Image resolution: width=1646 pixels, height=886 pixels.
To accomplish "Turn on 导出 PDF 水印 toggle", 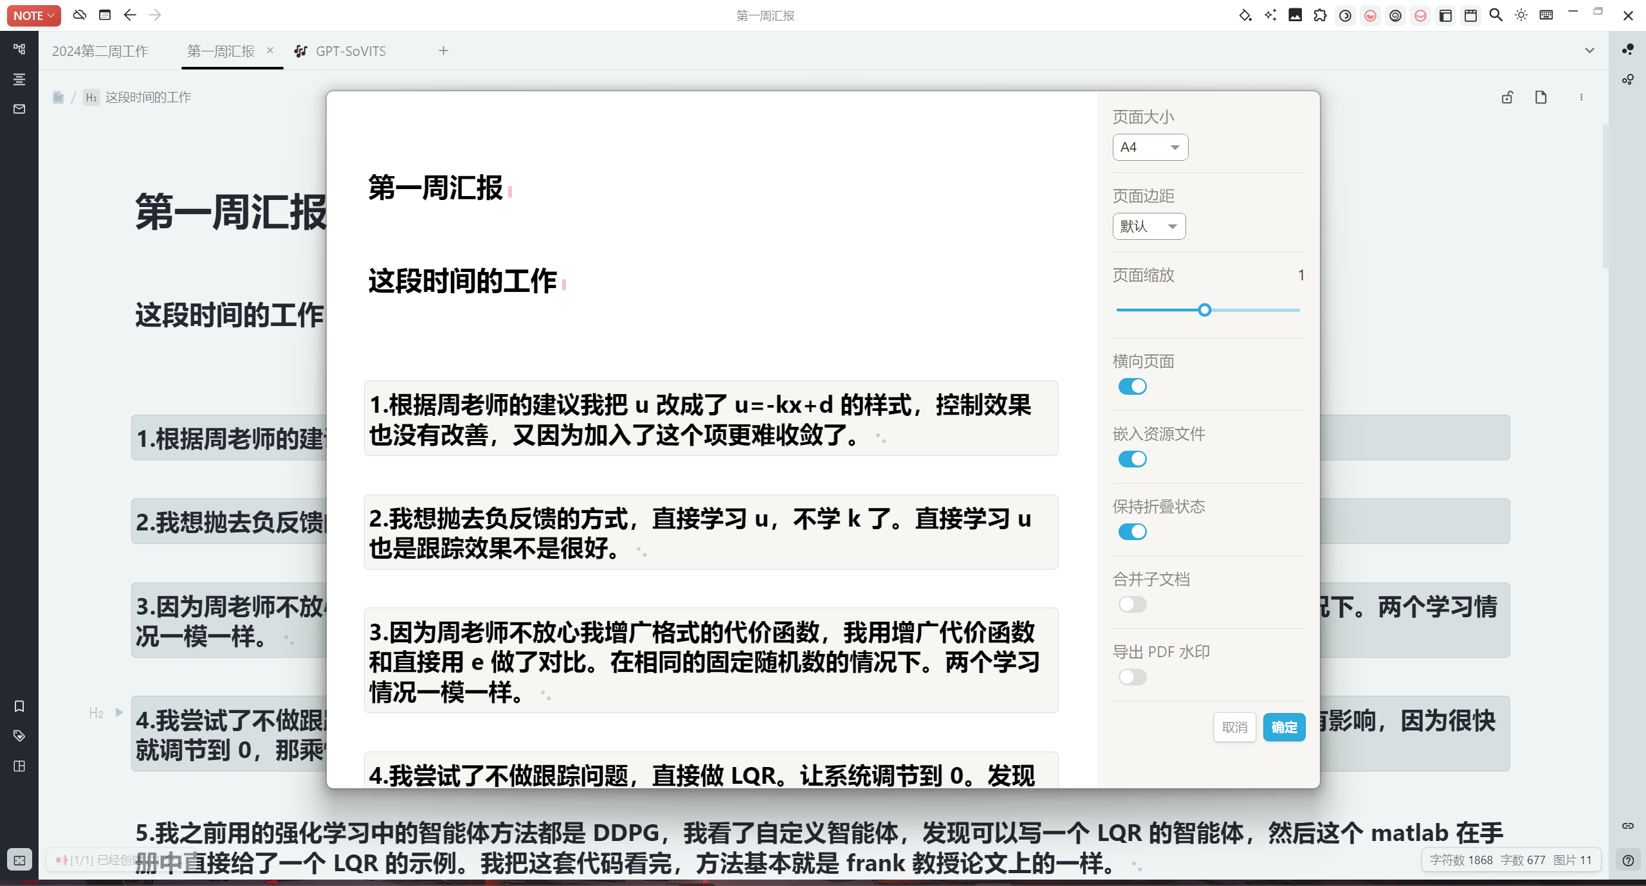I will [1132, 677].
